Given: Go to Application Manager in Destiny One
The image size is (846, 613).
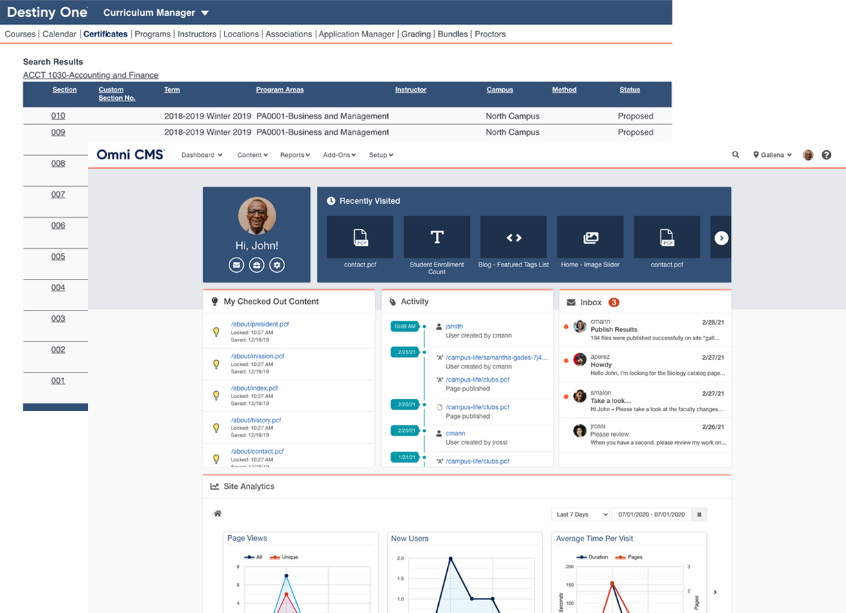Looking at the screenshot, I should click(x=357, y=34).
